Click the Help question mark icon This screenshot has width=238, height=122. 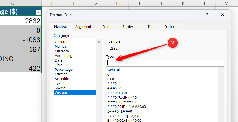point(207,15)
